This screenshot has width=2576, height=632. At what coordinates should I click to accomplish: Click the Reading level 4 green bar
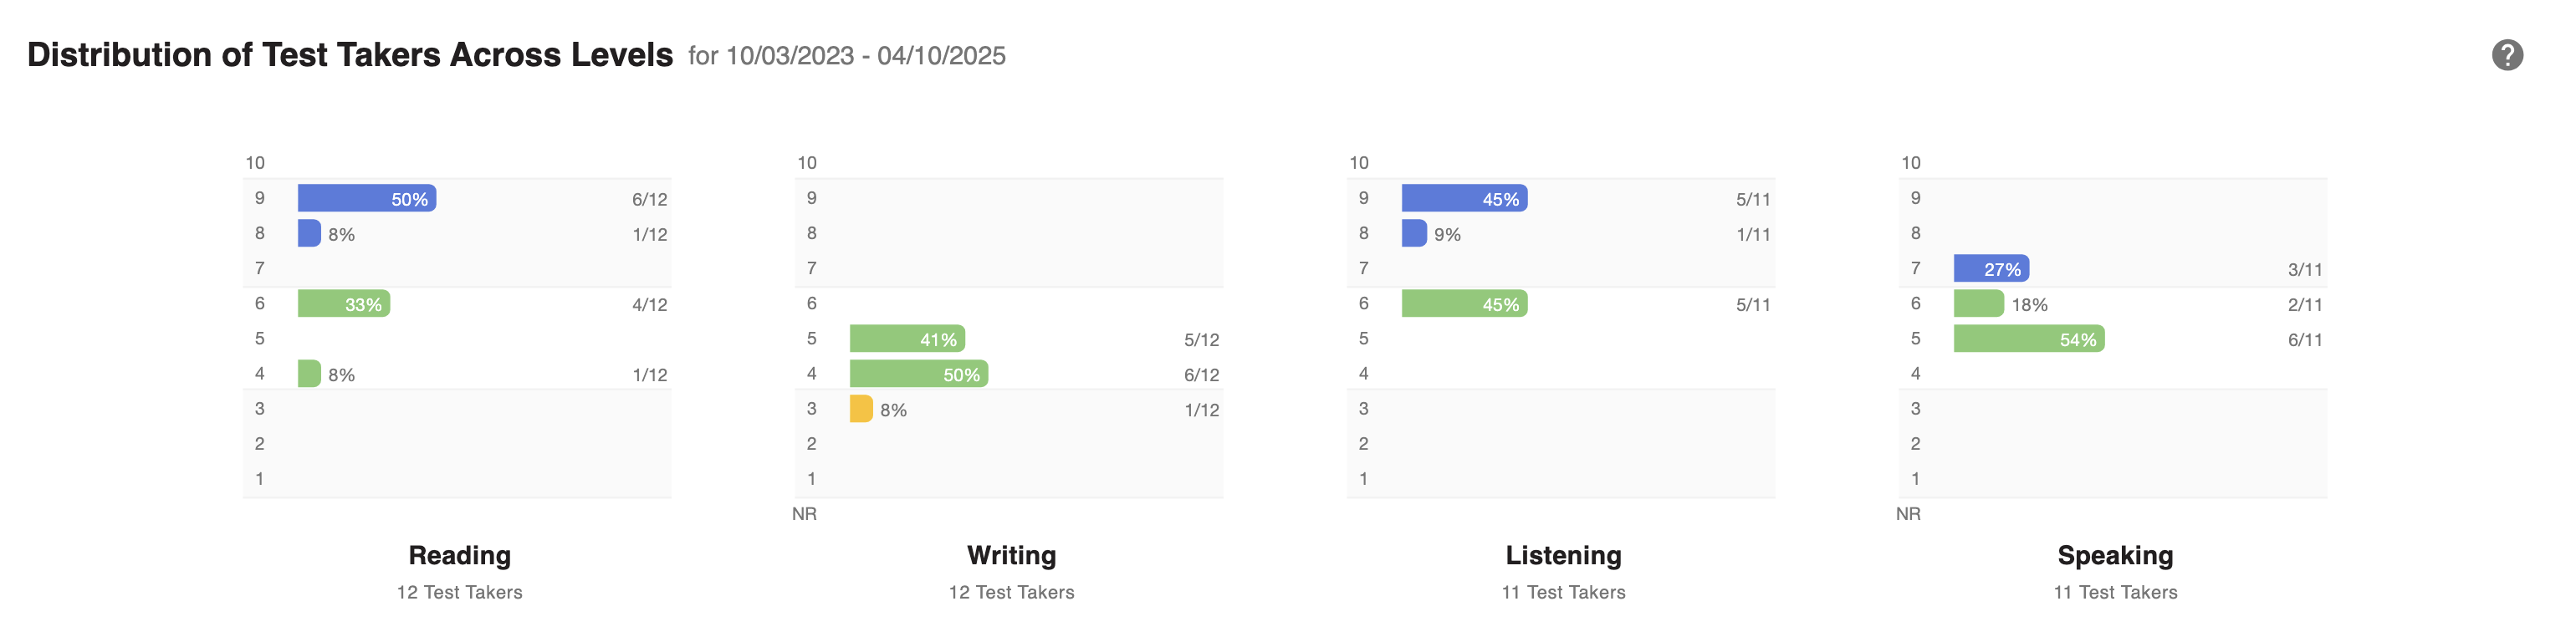[x=309, y=373]
